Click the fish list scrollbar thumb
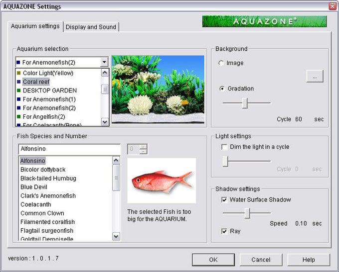The height and width of the screenshot is (272, 339). [x=116, y=178]
